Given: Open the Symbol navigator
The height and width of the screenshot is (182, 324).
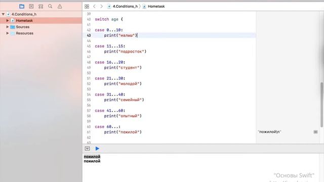Looking at the screenshot, I should pos(40,7).
